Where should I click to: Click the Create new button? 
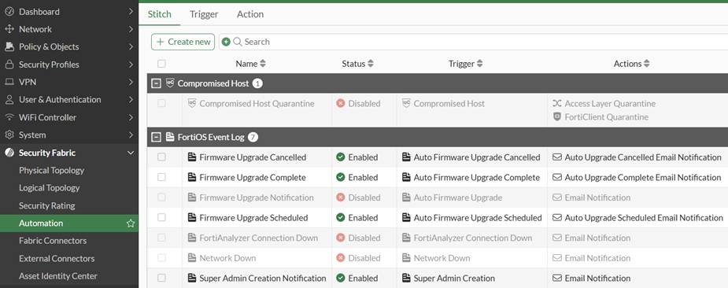click(183, 42)
